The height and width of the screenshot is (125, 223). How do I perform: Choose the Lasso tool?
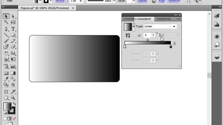[13, 22]
